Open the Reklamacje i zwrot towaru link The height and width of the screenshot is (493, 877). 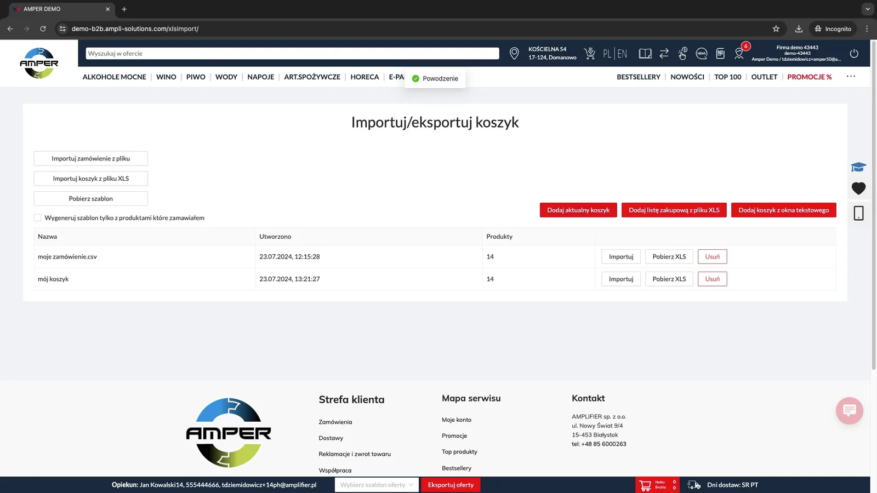click(x=355, y=454)
